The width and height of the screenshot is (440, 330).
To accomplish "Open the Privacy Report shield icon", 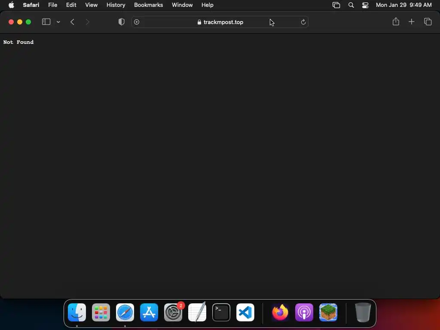I will click(122, 22).
